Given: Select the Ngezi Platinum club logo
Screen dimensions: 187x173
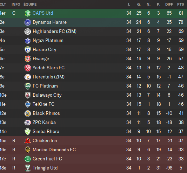Looking at the screenshot, I should point(28,41).
